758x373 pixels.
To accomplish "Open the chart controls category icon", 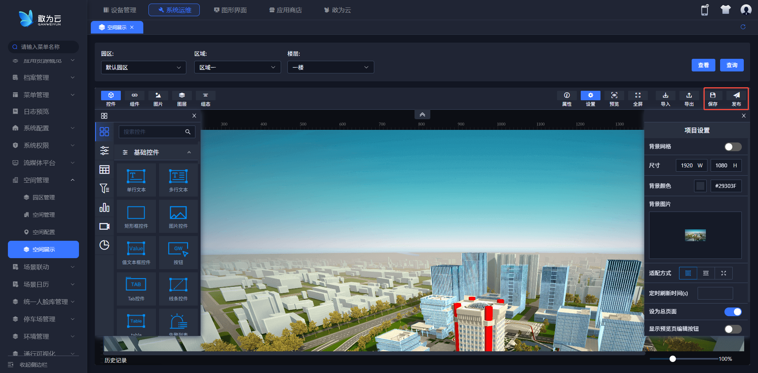I will coord(104,208).
